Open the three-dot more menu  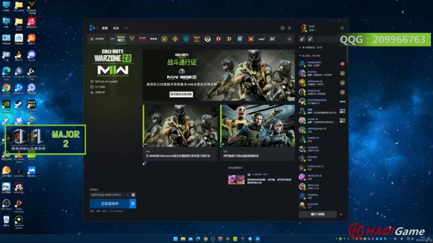point(126,28)
